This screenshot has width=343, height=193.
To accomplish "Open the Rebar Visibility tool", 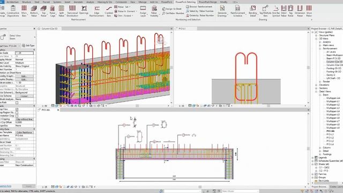I will pyautogui.click(x=154, y=11).
